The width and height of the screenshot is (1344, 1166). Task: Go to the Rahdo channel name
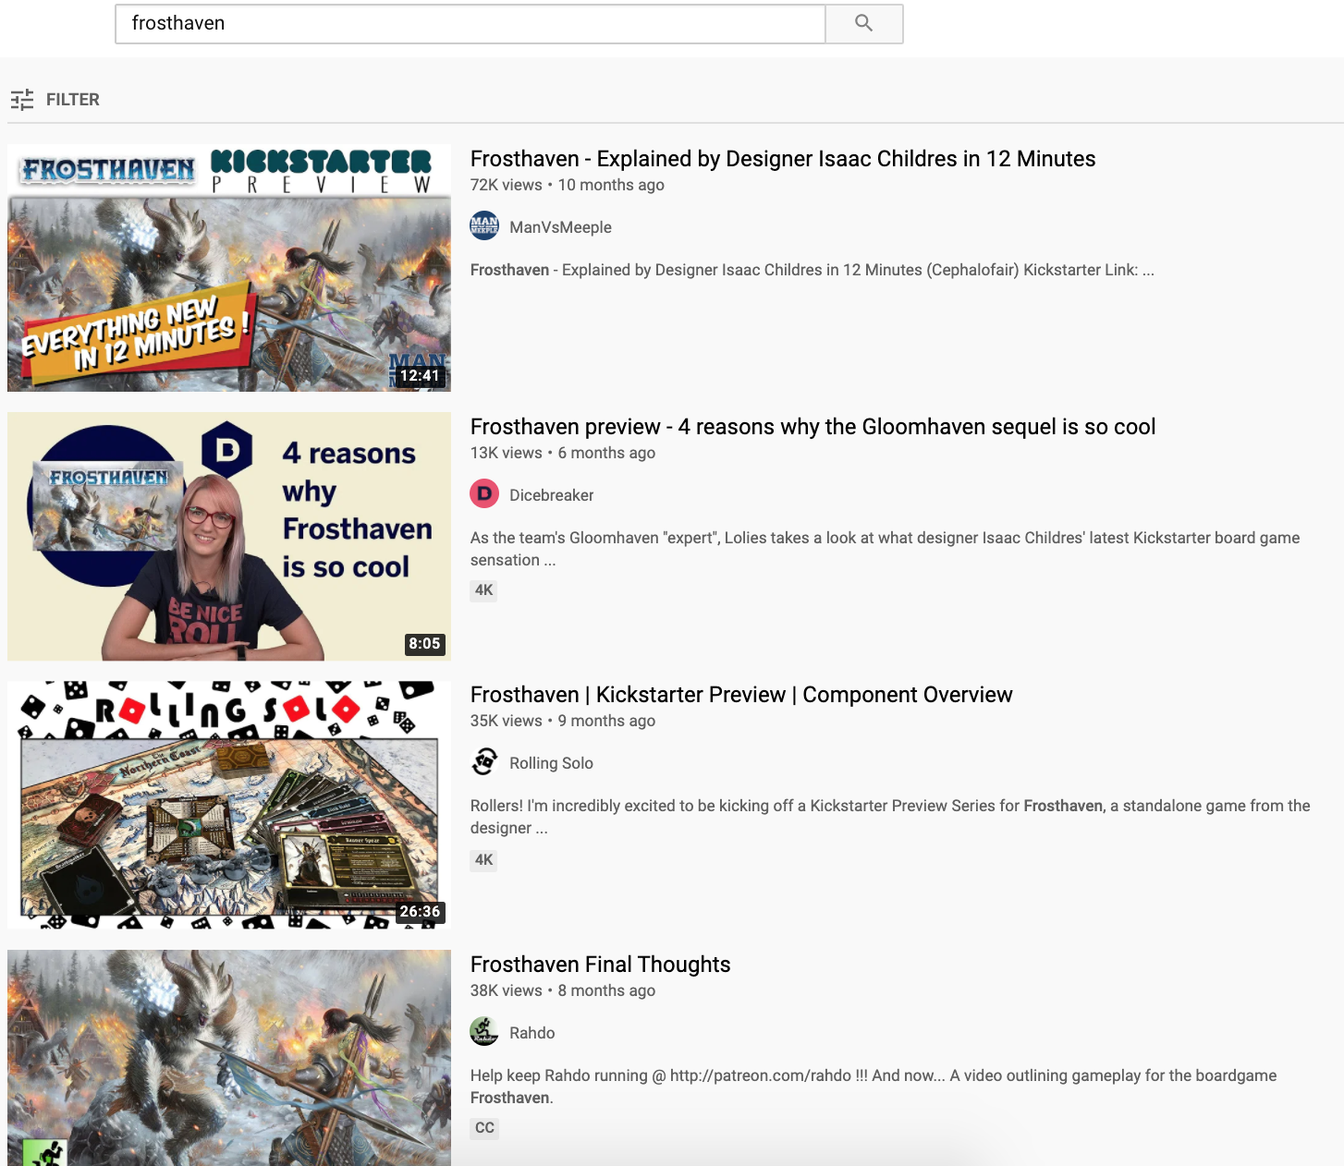[x=531, y=1033]
